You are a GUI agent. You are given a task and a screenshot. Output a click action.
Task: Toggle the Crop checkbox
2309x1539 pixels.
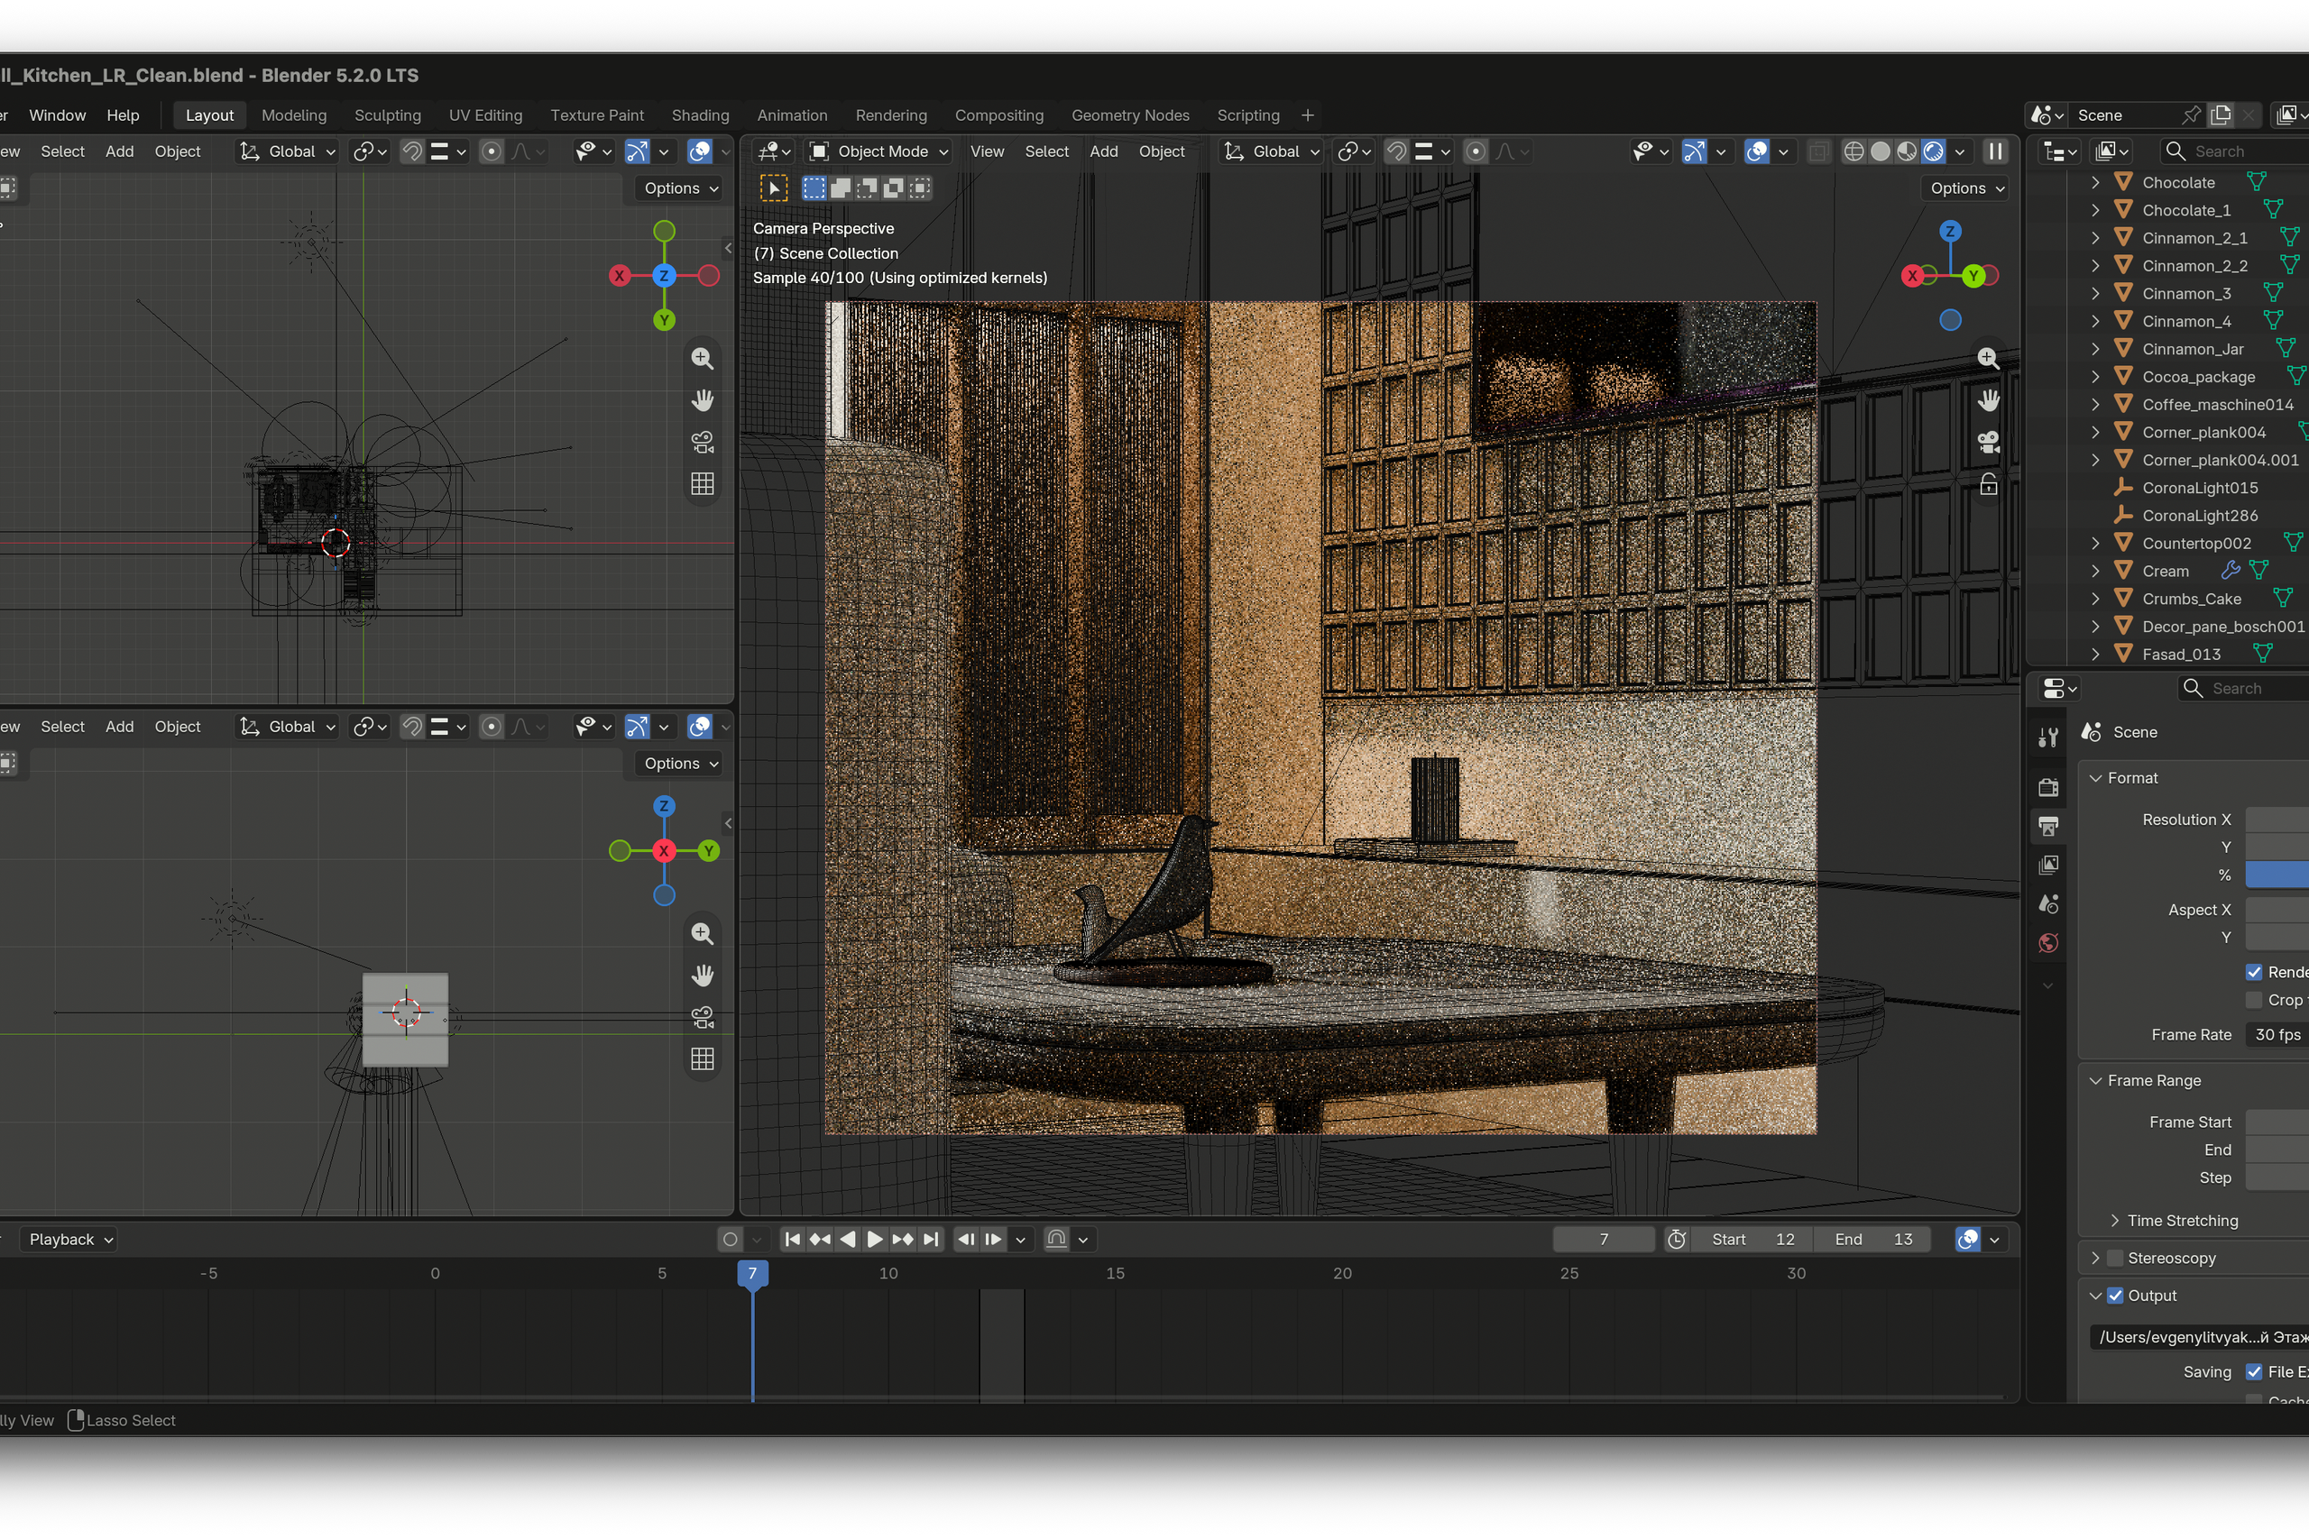click(2254, 1000)
